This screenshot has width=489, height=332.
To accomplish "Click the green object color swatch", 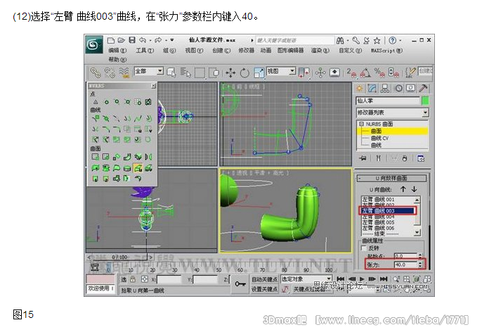I will (425, 101).
